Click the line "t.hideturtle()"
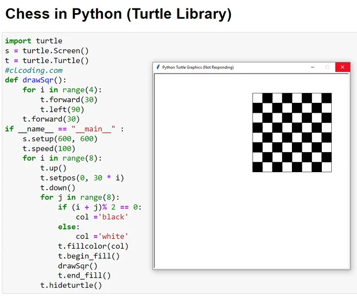Viewport: 357px width, 296px height. (71, 286)
